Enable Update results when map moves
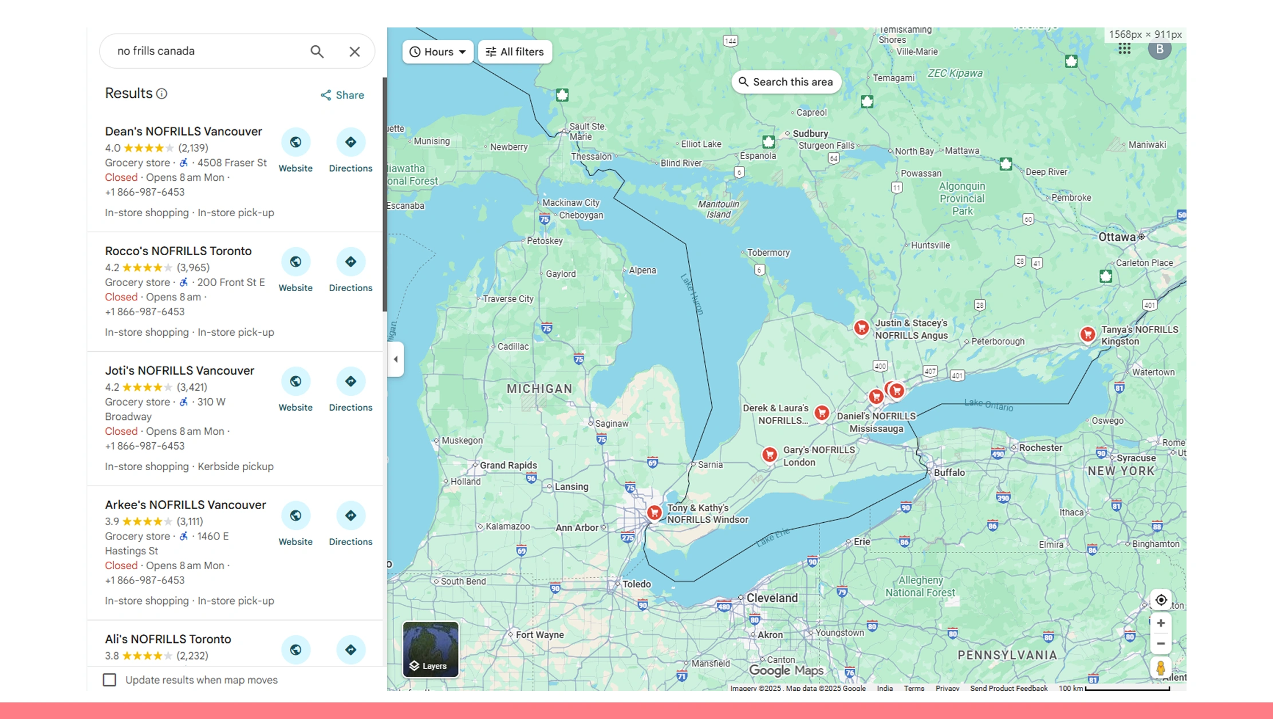 [x=109, y=680]
